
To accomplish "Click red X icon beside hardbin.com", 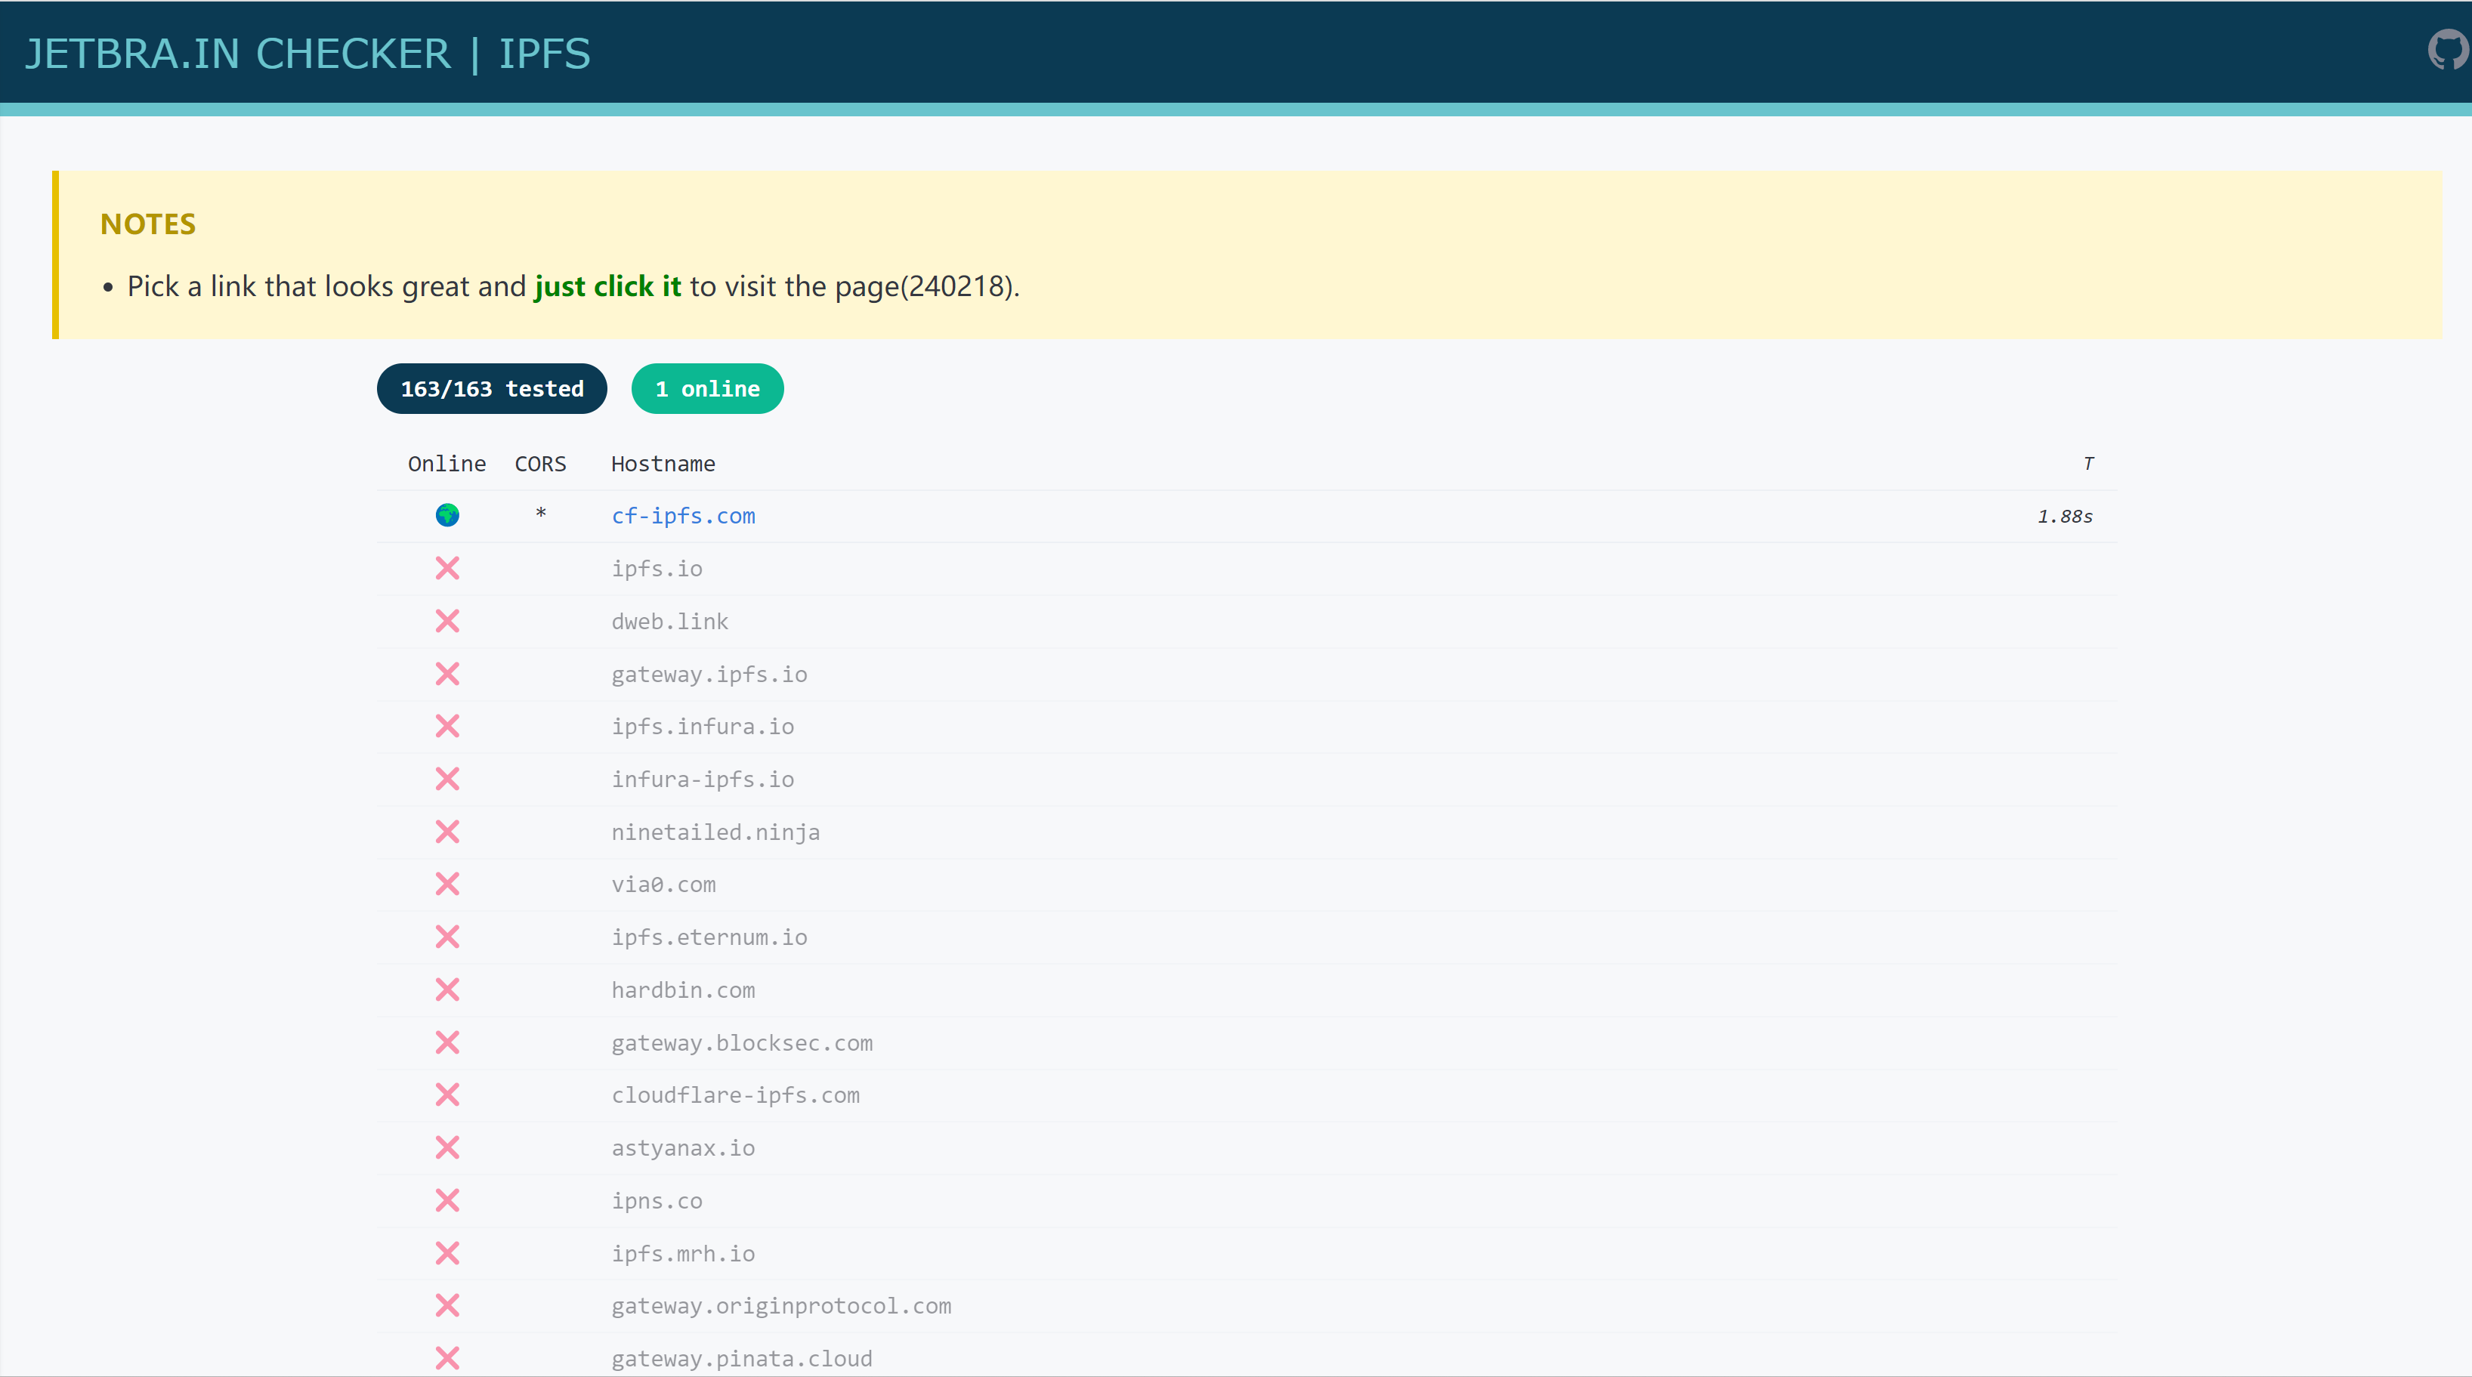I will 447,990.
